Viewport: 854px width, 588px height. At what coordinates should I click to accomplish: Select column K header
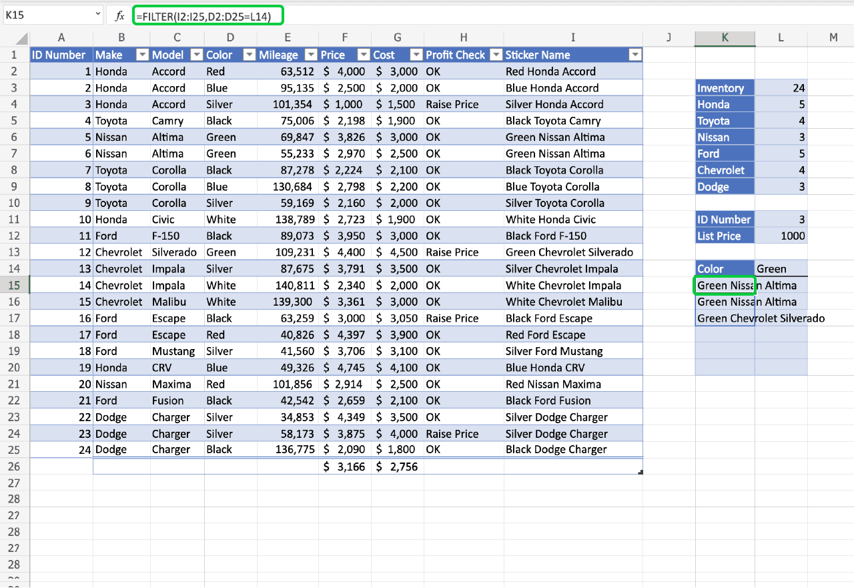[725, 38]
